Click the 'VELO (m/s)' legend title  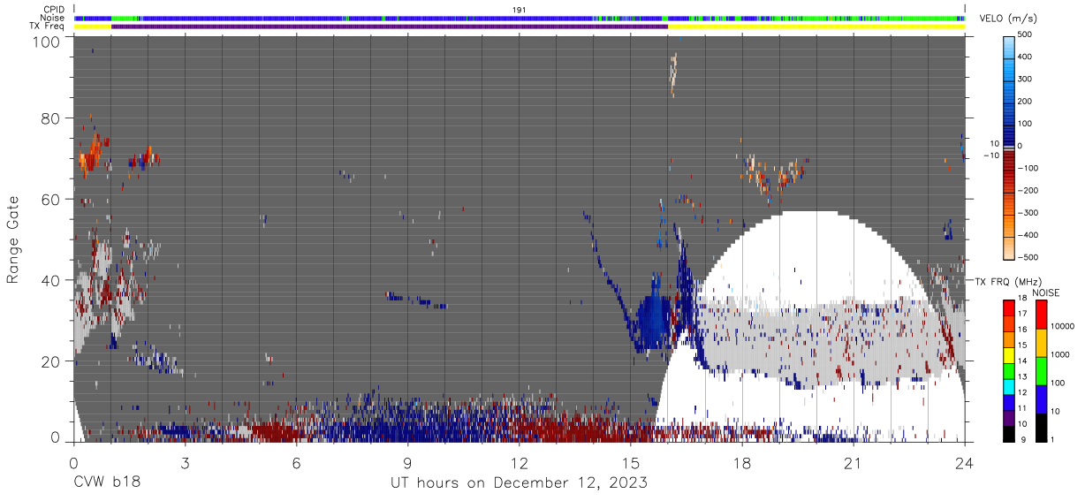(1007, 19)
